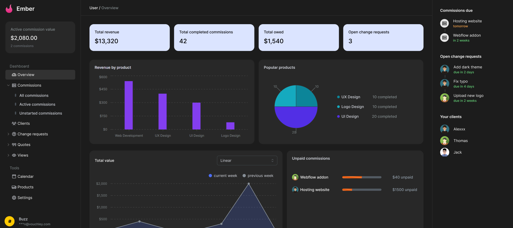Toggle the current week legend series

223,176
